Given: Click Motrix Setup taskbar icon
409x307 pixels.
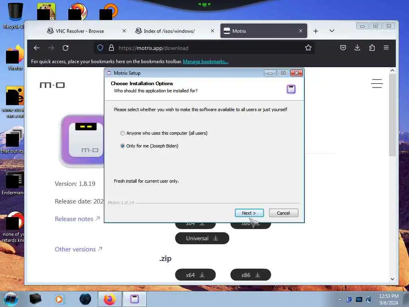Looking at the screenshot, I should [x=135, y=299].
